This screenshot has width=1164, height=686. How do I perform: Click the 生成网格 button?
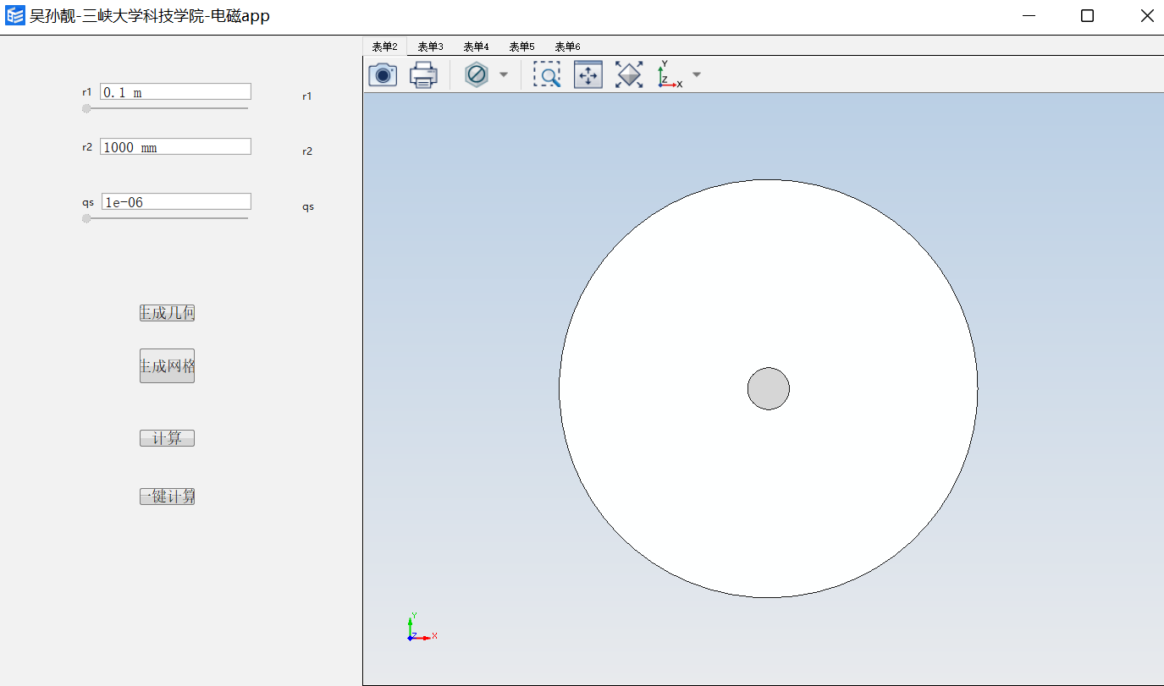[167, 366]
